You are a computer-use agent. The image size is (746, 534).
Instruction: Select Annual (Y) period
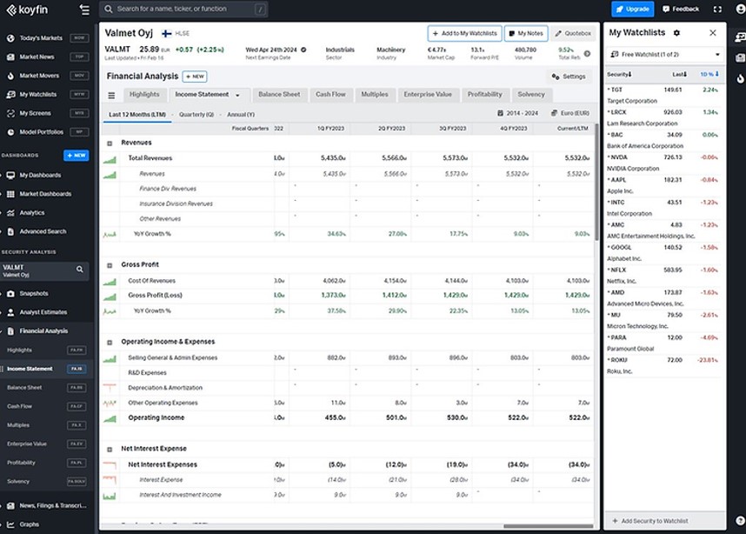pos(241,115)
